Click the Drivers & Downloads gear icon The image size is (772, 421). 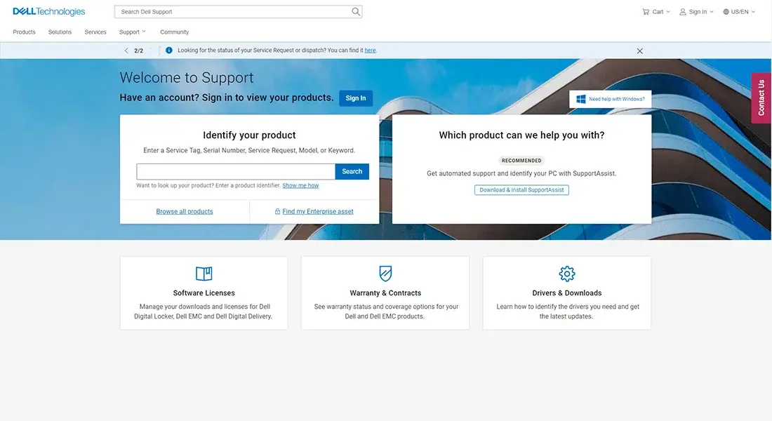pos(566,273)
